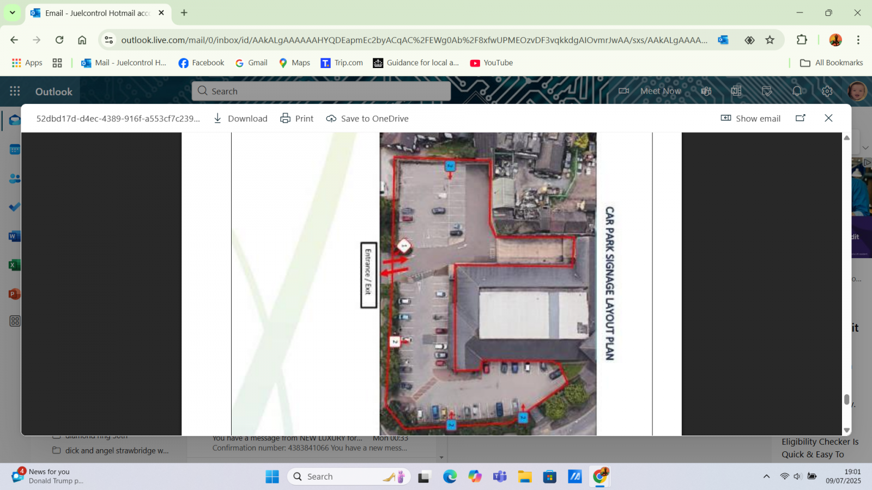This screenshot has height=490, width=872.
Task: Open the grid bookmark icon beside Apps
Action: (57, 63)
